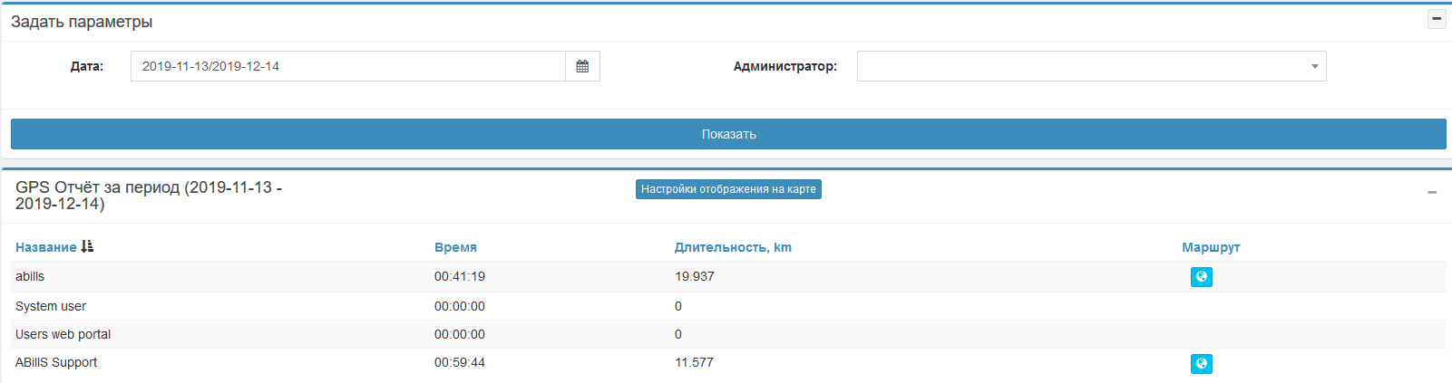The image size is (1452, 383).
Task: Select the abills name cell
Action: coord(30,276)
